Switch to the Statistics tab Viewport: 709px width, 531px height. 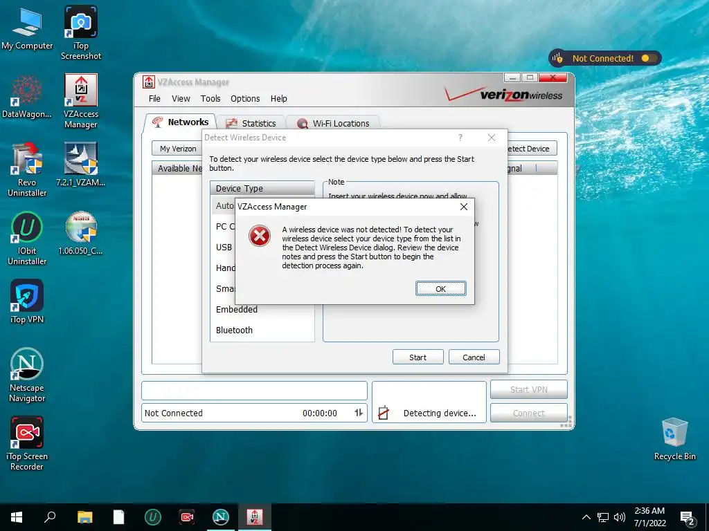pos(251,123)
